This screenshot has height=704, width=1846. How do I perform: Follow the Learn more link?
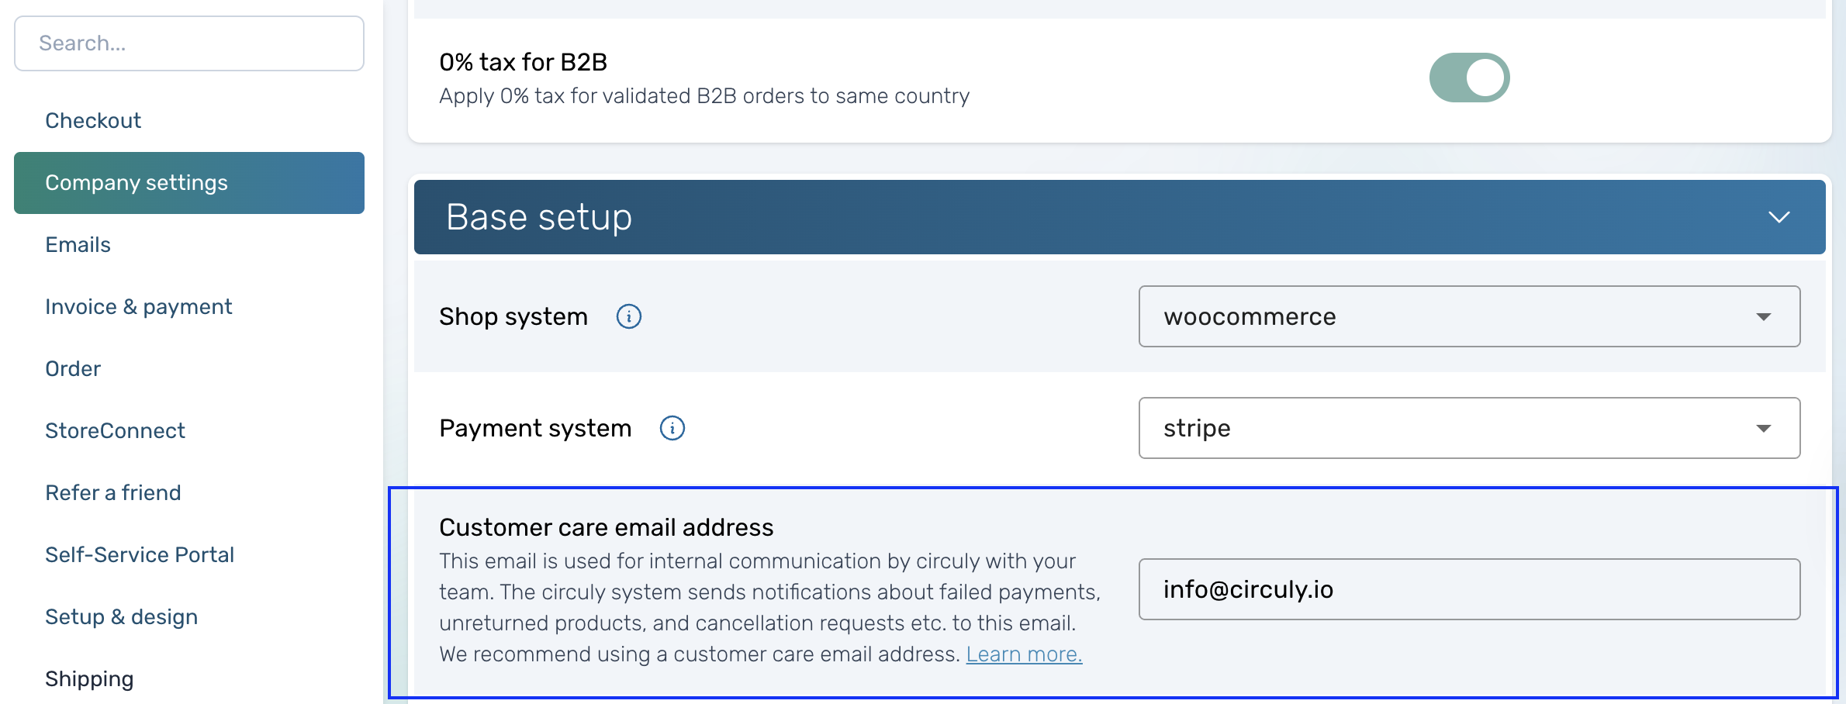pos(1024,654)
